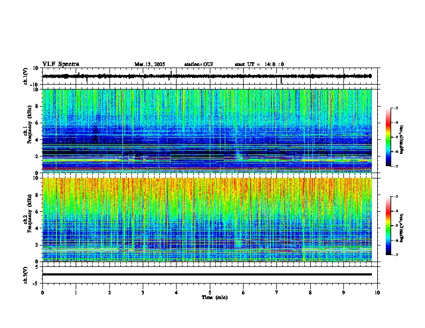Viewport: 425px width, 328px height.
Task: Click the ch.2 'Frequency (kHz)' axis title
Action: pyautogui.click(x=30, y=213)
